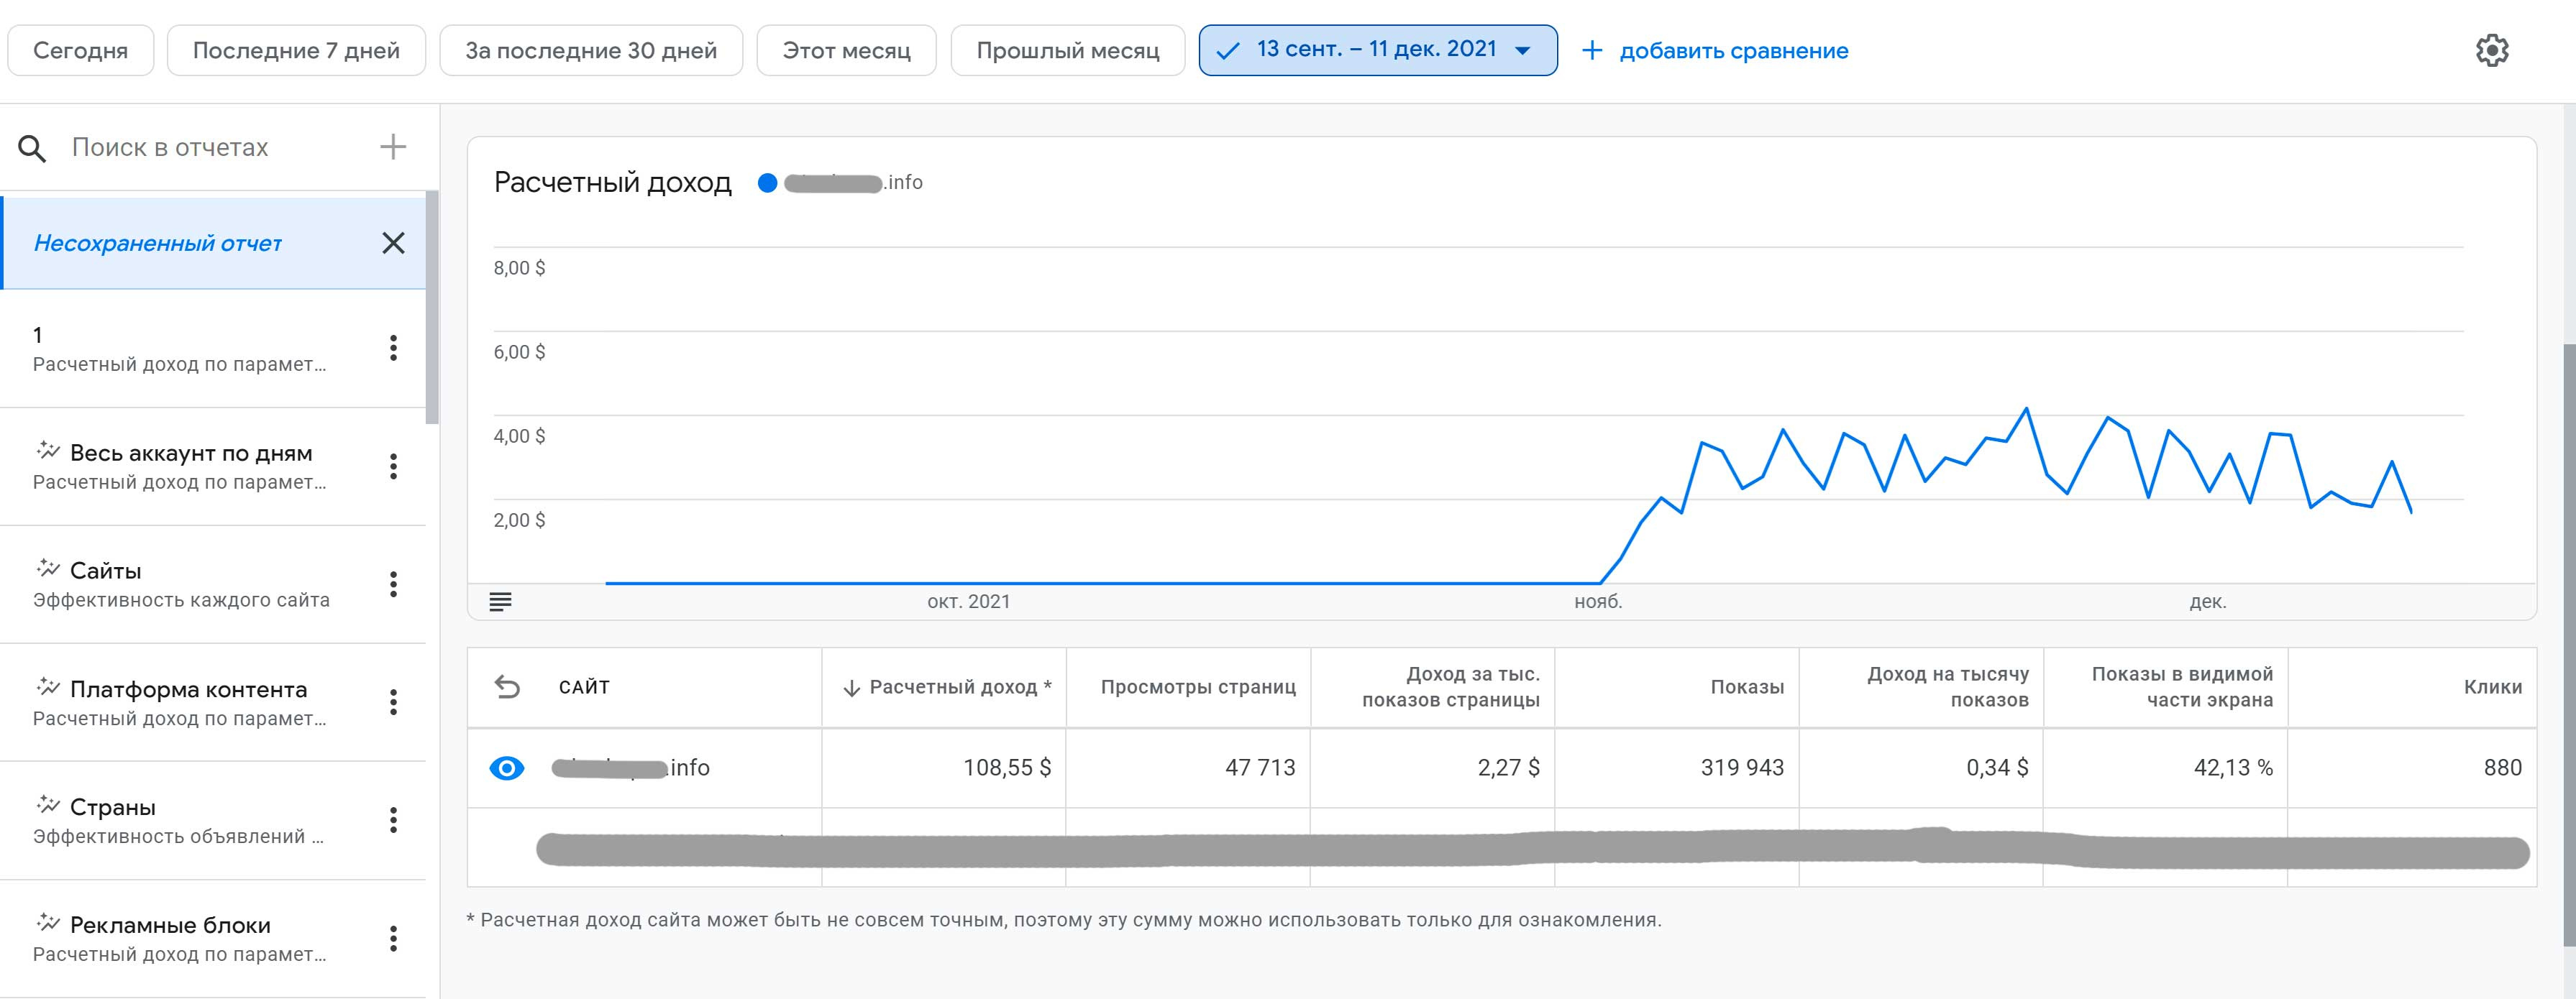Select the Прошлый месяц date range

1067,50
